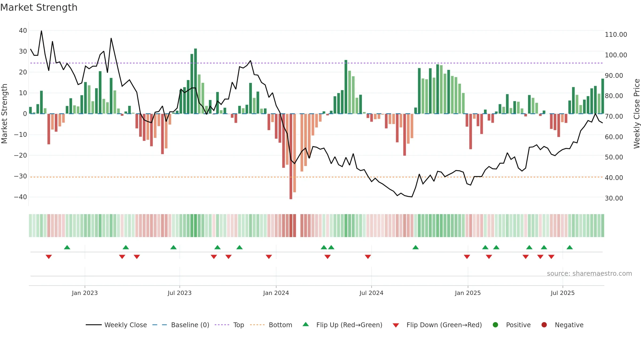The width and height of the screenshot is (641, 360).
Task: Click the Market Strength vertical axis title
Action: point(4,114)
